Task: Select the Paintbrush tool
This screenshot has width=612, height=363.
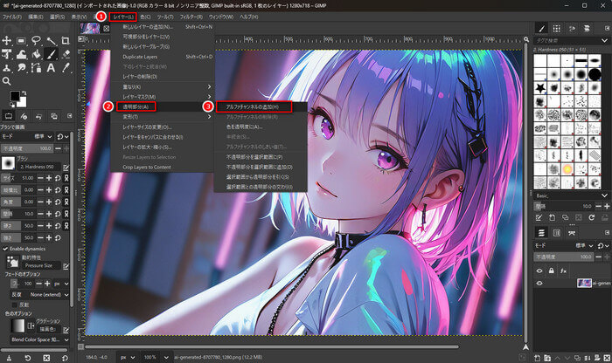Action: [x=51, y=54]
